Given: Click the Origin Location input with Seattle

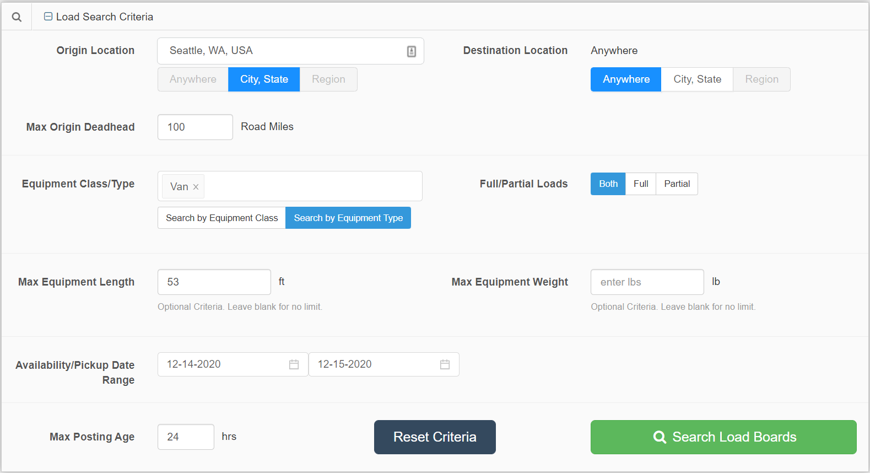Looking at the screenshot, I should pyautogui.click(x=290, y=51).
